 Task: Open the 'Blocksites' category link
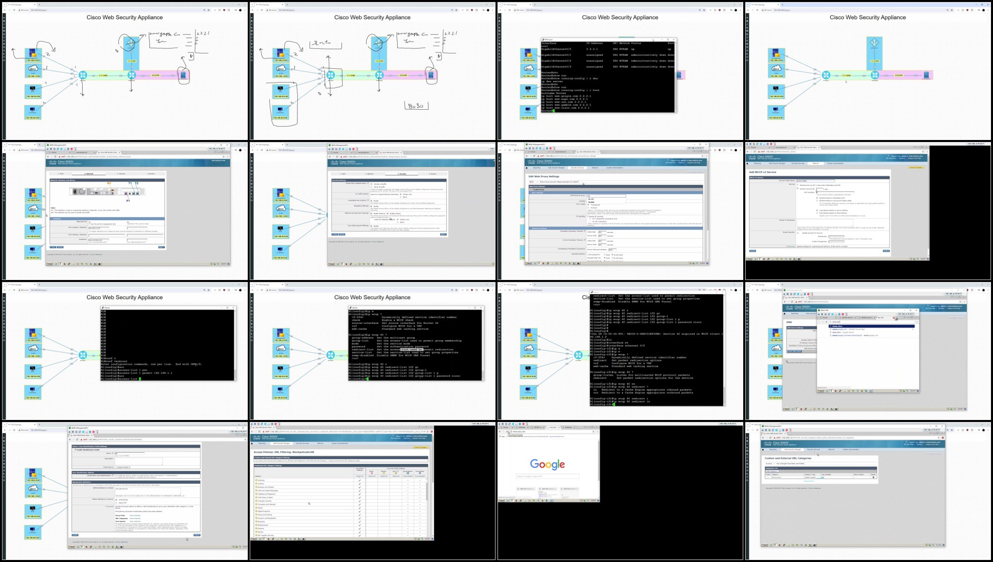click(776, 477)
